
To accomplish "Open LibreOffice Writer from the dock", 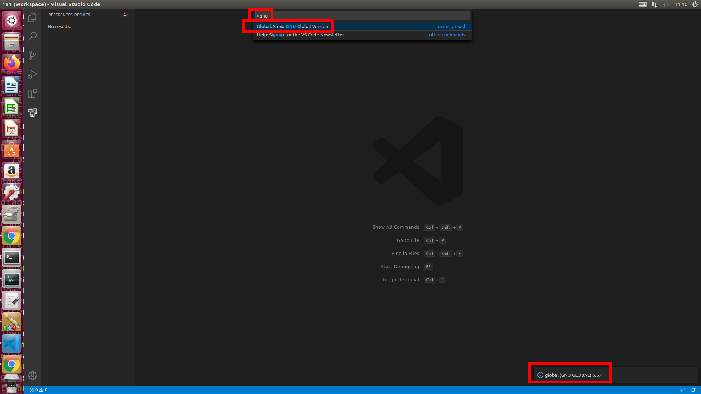I will [12, 85].
